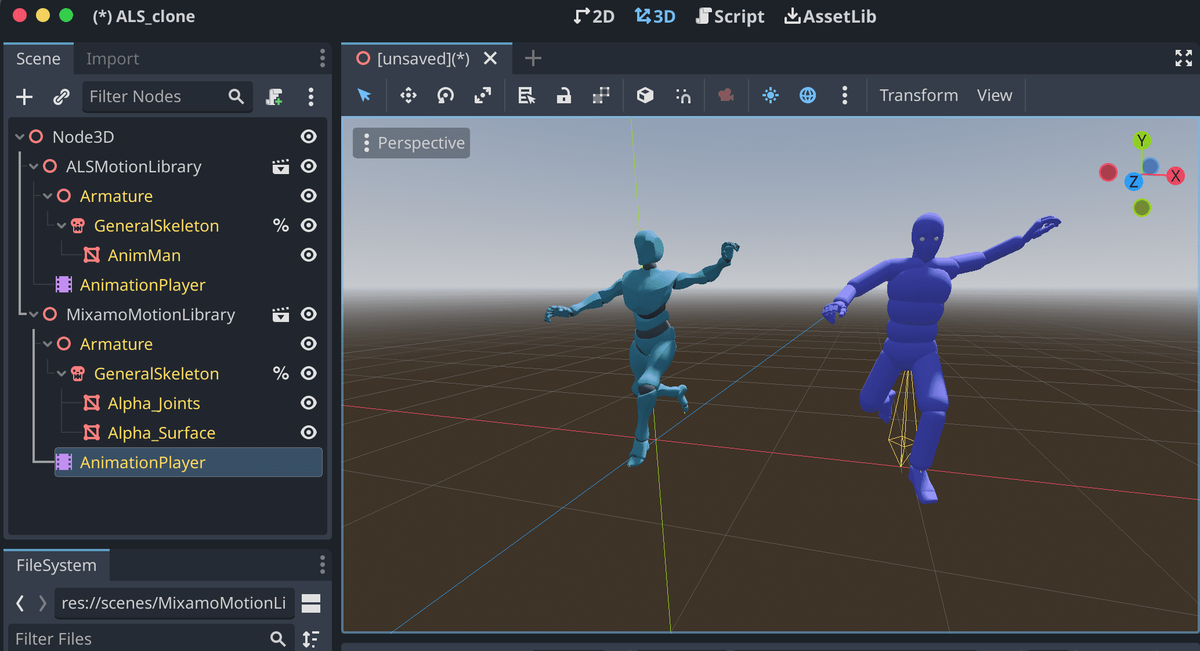1200x651 pixels.
Task: Open the Import dock tab
Action: (x=113, y=59)
